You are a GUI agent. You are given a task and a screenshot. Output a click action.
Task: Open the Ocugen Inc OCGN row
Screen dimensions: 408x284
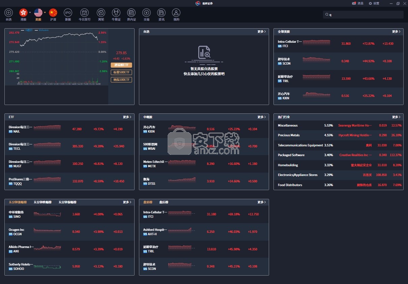(x=69, y=232)
